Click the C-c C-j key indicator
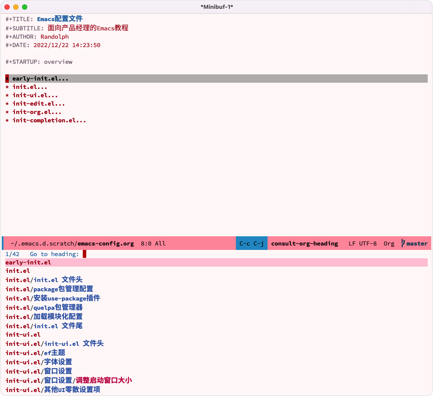The image size is (433, 396). click(252, 243)
